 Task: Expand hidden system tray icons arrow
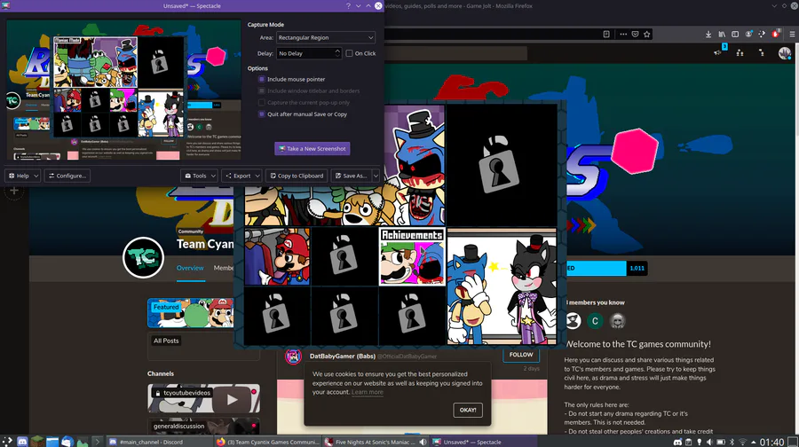pos(753,442)
